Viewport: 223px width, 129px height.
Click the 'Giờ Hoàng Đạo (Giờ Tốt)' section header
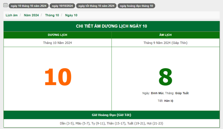(x=112, y=115)
